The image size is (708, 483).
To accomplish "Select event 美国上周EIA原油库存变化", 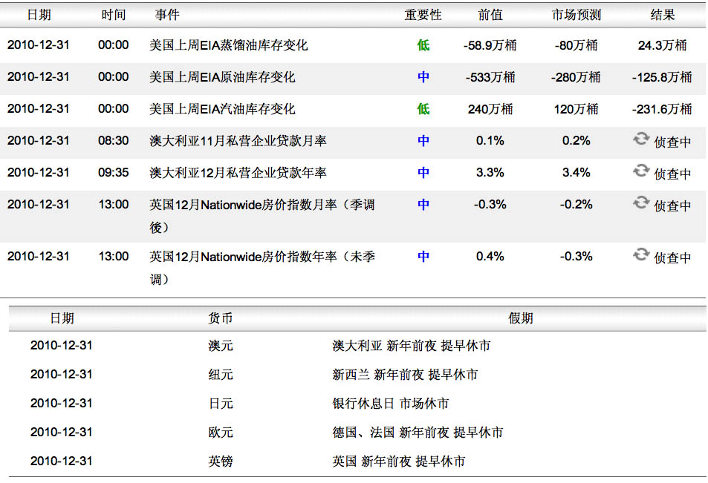I will tap(222, 77).
